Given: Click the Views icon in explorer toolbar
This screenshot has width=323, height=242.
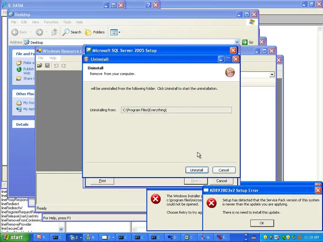Looking at the screenshot, I should coord(114,32).
